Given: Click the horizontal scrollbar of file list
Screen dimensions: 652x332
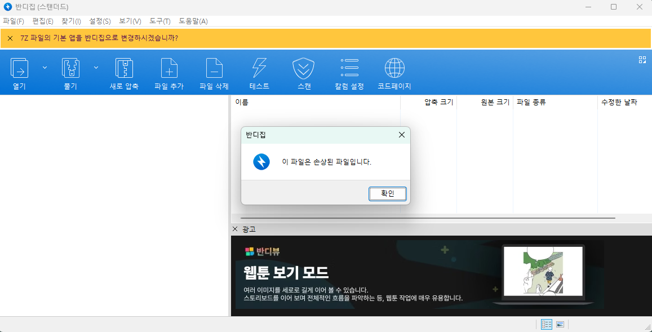Looking at the screenshot, I should (x=428, y=218).
